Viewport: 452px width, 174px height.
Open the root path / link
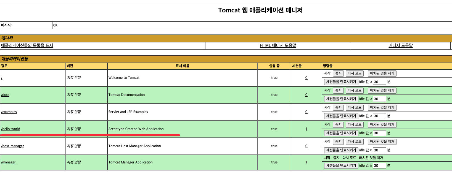2,78
